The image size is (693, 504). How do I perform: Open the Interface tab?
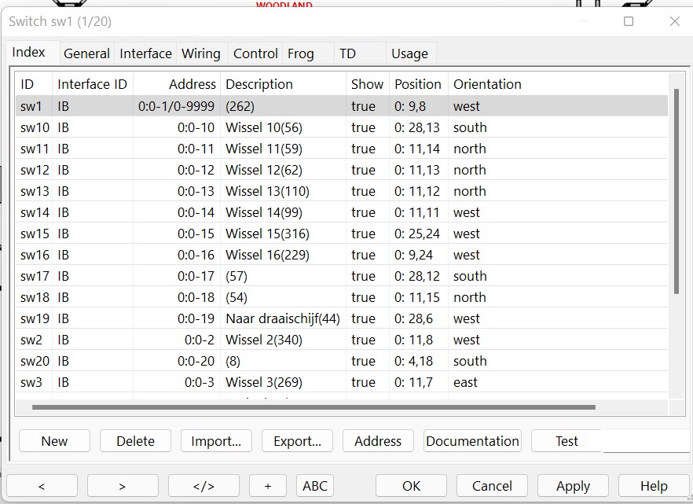tap(145, 53)
